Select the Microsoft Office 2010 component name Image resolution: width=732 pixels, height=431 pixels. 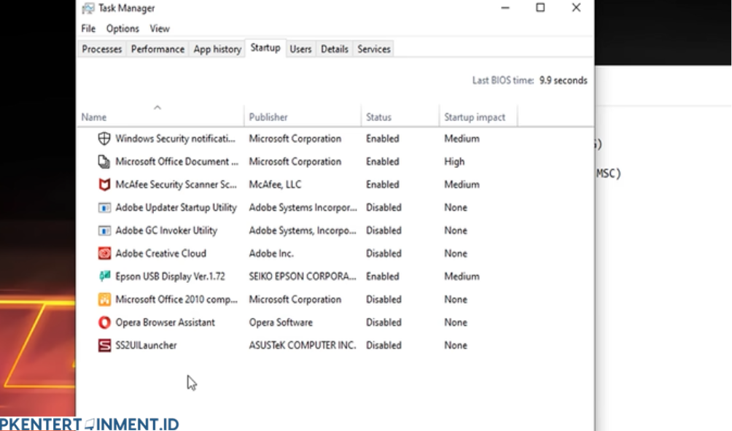point(176,299)
